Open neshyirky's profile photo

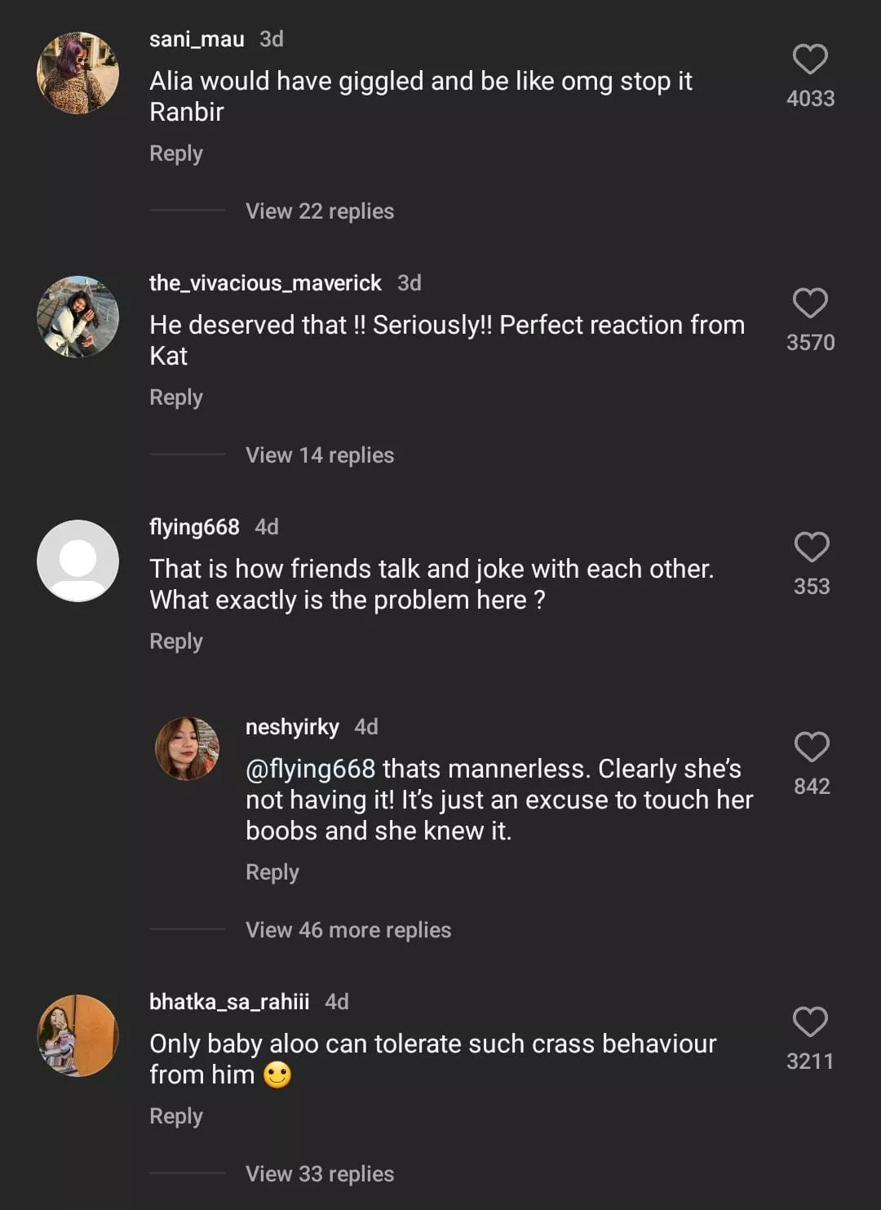pos(188,749)
